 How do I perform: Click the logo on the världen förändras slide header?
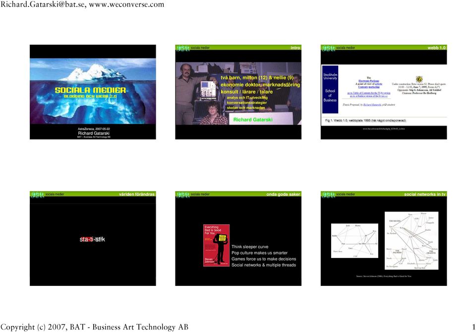pyautogui.click(x=37, y=195)
